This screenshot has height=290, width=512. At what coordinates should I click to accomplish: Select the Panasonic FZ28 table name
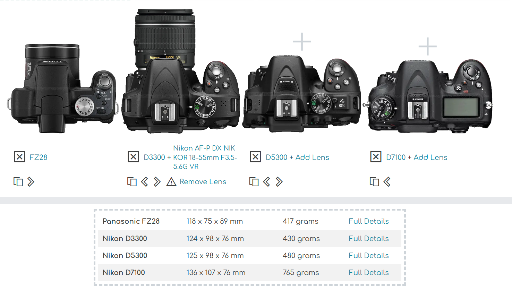tap(131, 221)
